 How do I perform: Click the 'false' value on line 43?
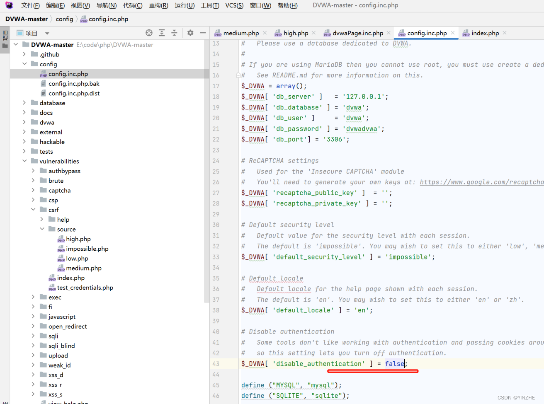394,363
